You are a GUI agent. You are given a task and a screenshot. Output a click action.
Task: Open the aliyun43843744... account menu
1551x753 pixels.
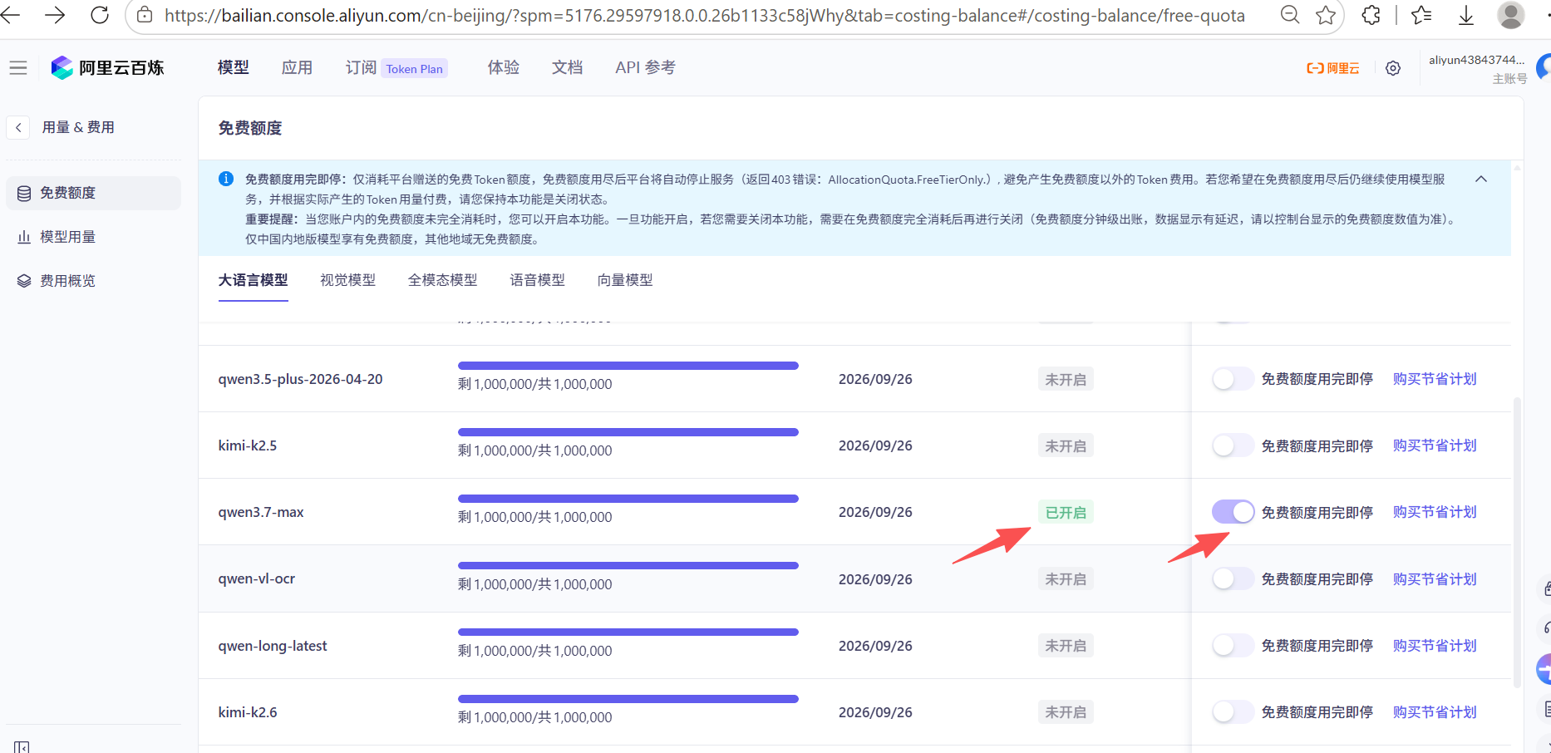[x=1477, y=68]
